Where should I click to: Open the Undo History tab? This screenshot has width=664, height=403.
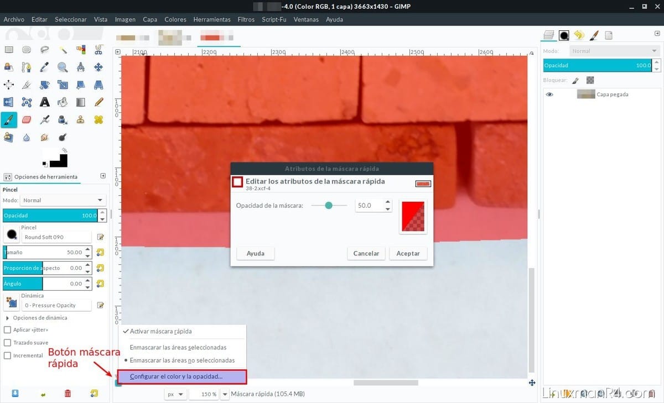click(x=579, y=34)
